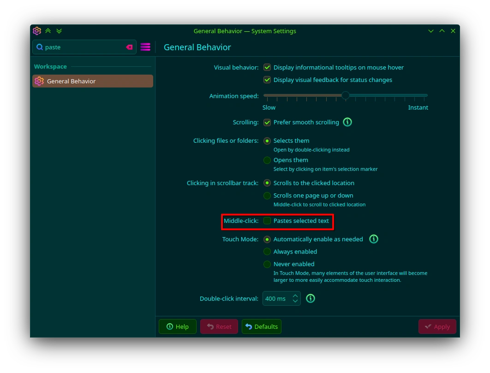Uncheck Display informational tooltips on mouse hover
The height and width of the screenshot is (373, 490).
click(267, 67)
